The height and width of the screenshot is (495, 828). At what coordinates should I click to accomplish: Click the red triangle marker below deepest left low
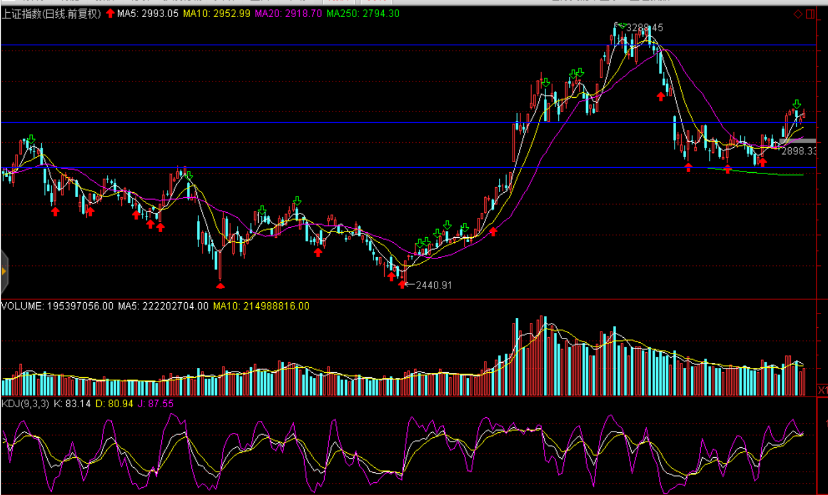point(220,286)
